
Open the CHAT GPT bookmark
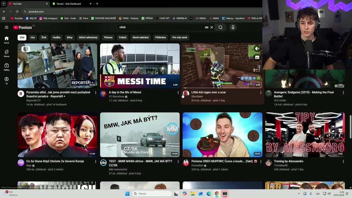[163, 18]
